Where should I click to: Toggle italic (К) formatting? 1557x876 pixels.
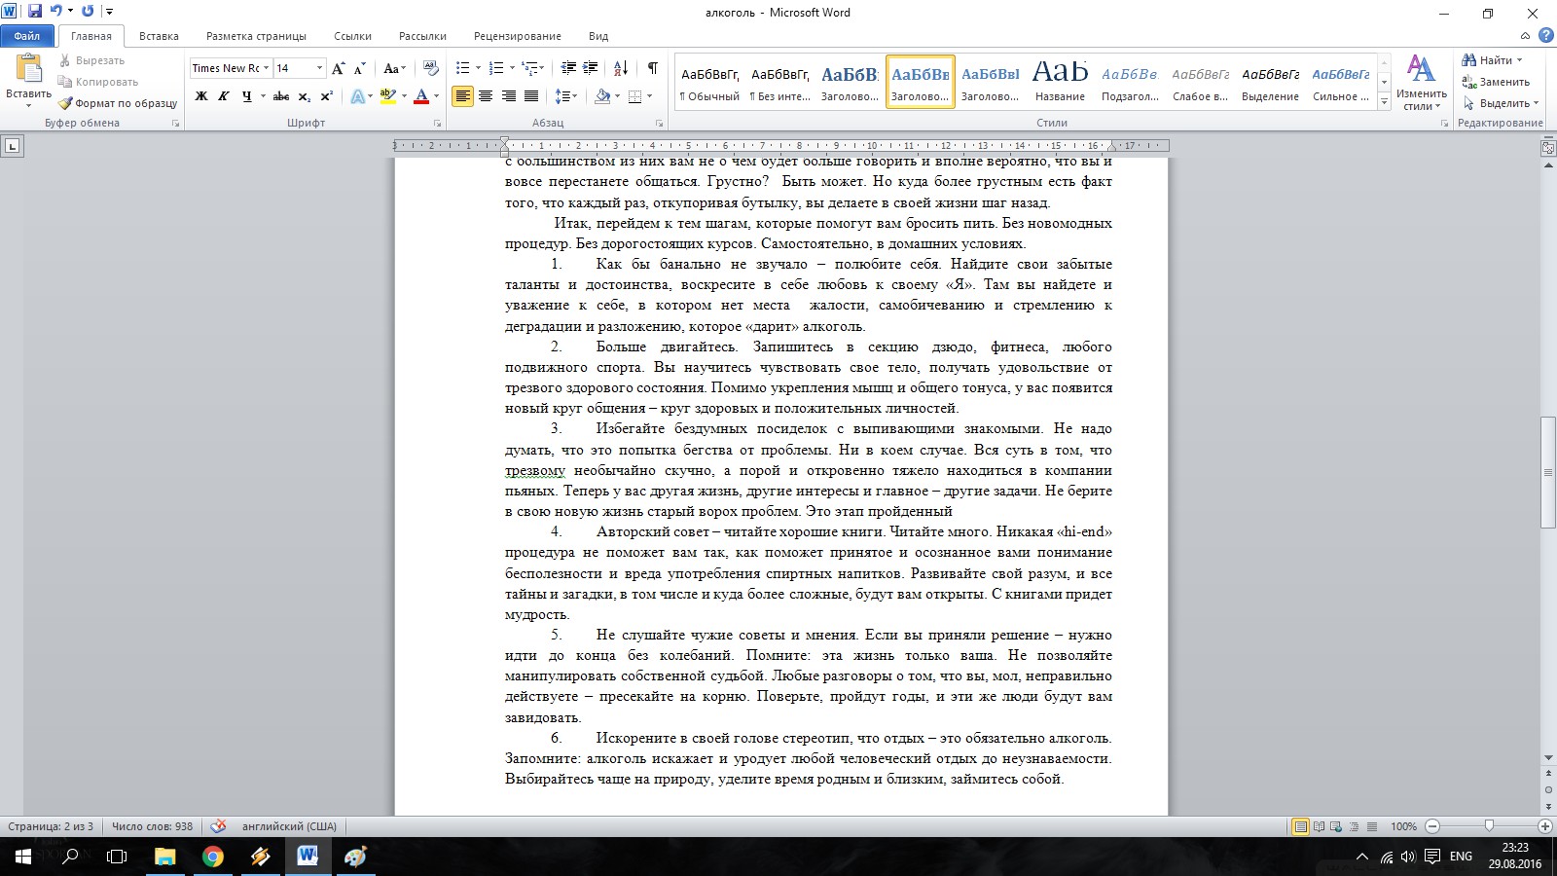click(x=224, y=96)
